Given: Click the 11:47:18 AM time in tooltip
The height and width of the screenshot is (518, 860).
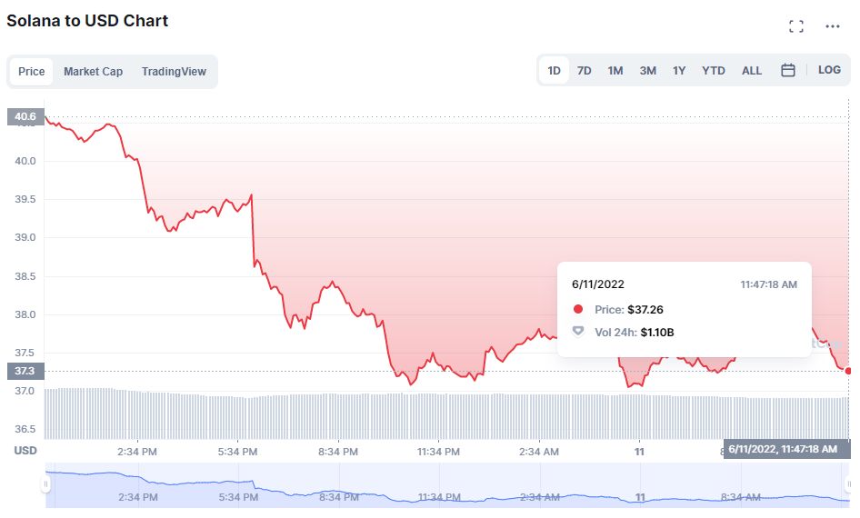Looking at the screenshot, I should [x=768, y=284].
